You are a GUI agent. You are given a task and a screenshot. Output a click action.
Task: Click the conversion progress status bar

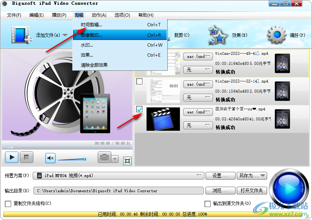point(152,214)
